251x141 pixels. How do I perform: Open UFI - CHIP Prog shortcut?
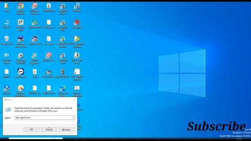(77, 58)
